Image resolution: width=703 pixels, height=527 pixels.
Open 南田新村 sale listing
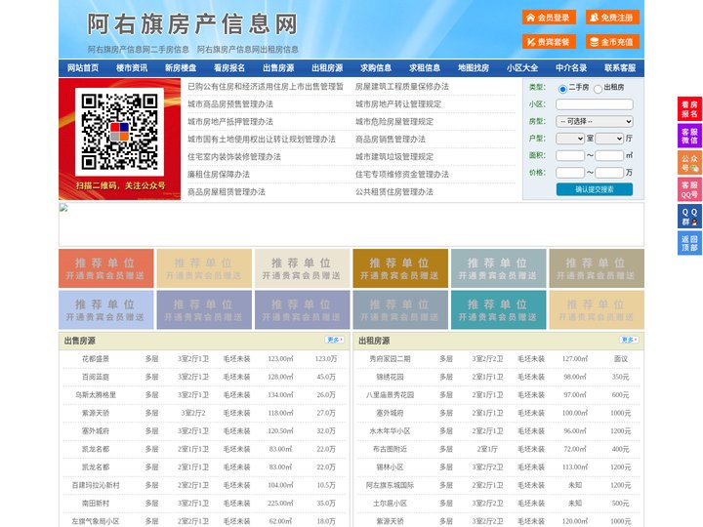96,504
